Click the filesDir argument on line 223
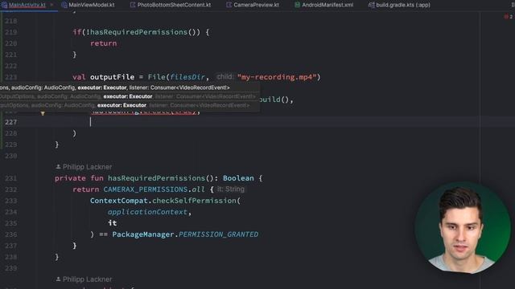Viewport: 515px width, 289px height. (187, 77)
